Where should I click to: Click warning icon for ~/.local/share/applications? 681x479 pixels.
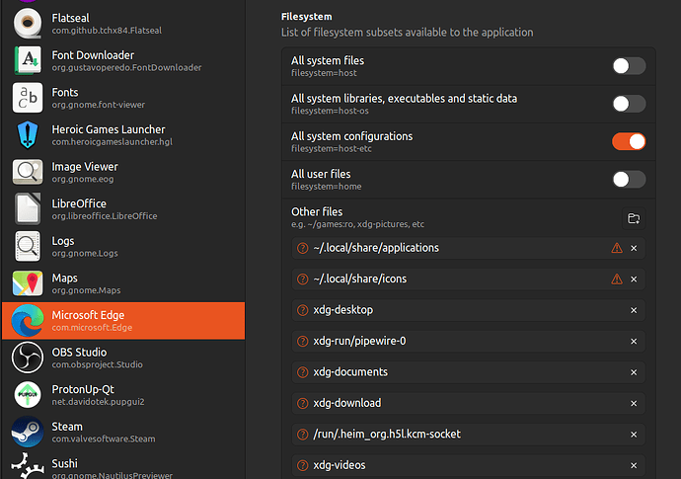[x=617, y=248]
